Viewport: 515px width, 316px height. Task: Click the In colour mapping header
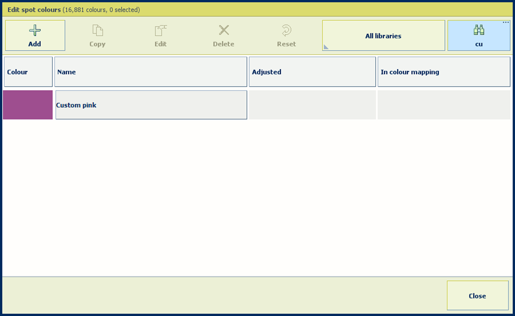click(x=444, y=72)
